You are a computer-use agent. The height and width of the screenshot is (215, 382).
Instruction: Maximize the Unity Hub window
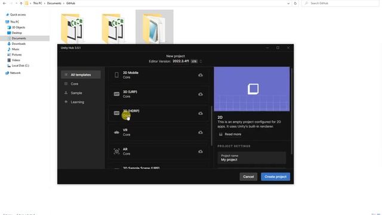(x=278, y=48)
